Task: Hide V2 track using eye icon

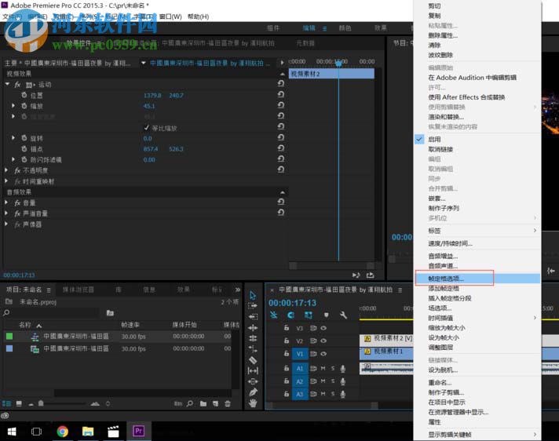Action: tap(323, 341)
